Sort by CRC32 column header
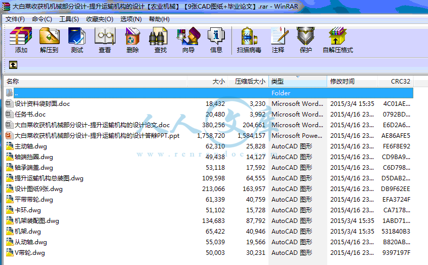 coord(395,82)
